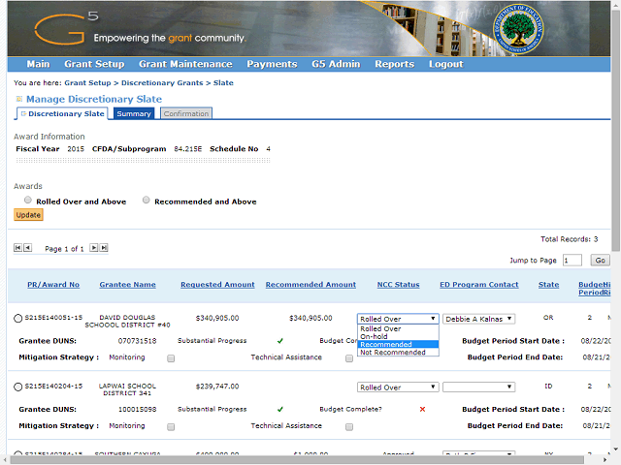Click green check for Lapwai Substantial Progress

click(x=280, y=409)
